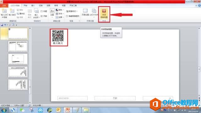Open Outlook from the taskbar
Screen dimensions: 201x113
point(59,110)
